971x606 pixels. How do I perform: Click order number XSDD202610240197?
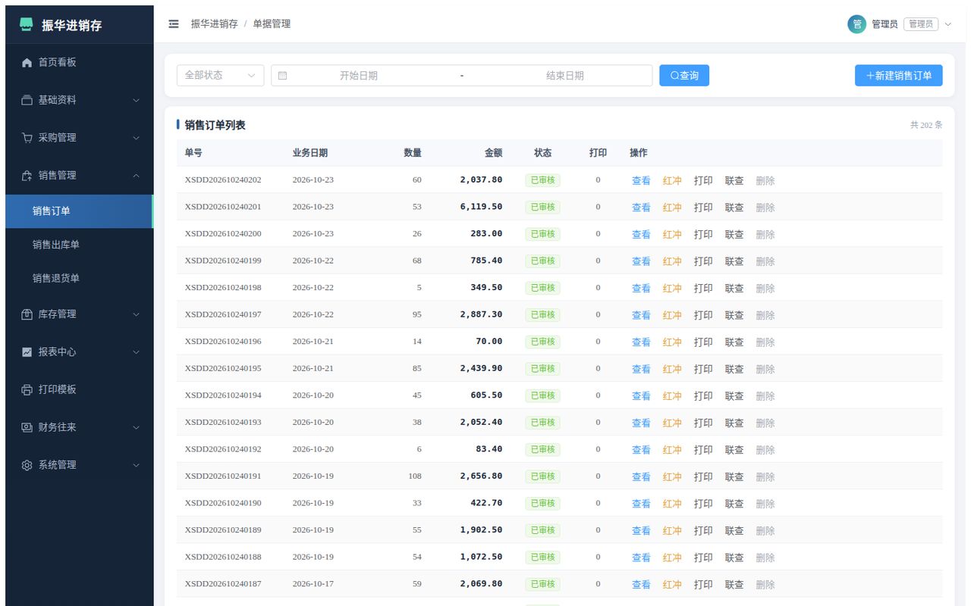pyautogui.click(x=223, y=314)
